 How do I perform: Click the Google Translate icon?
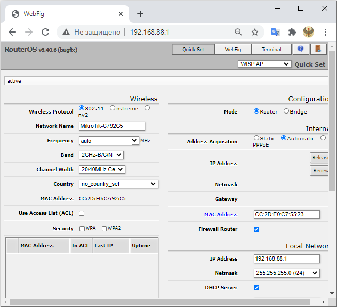point(276,32)
